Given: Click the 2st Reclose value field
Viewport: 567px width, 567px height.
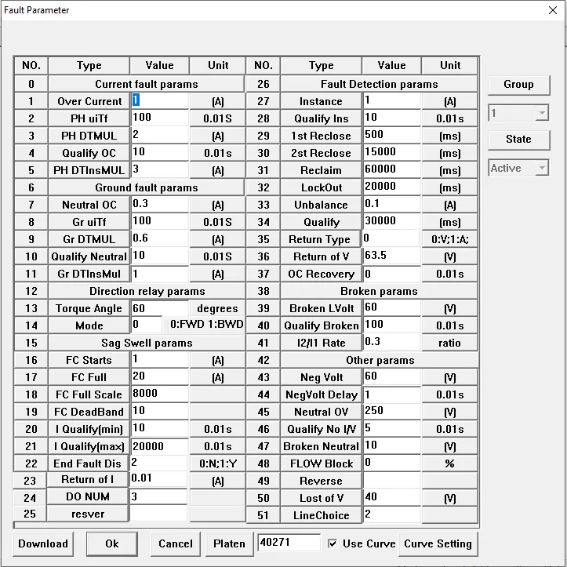Looking at the screenshot, I should pyautogui.click(x=392, y=152).
